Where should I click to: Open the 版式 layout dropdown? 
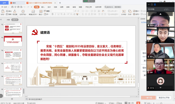41,14
